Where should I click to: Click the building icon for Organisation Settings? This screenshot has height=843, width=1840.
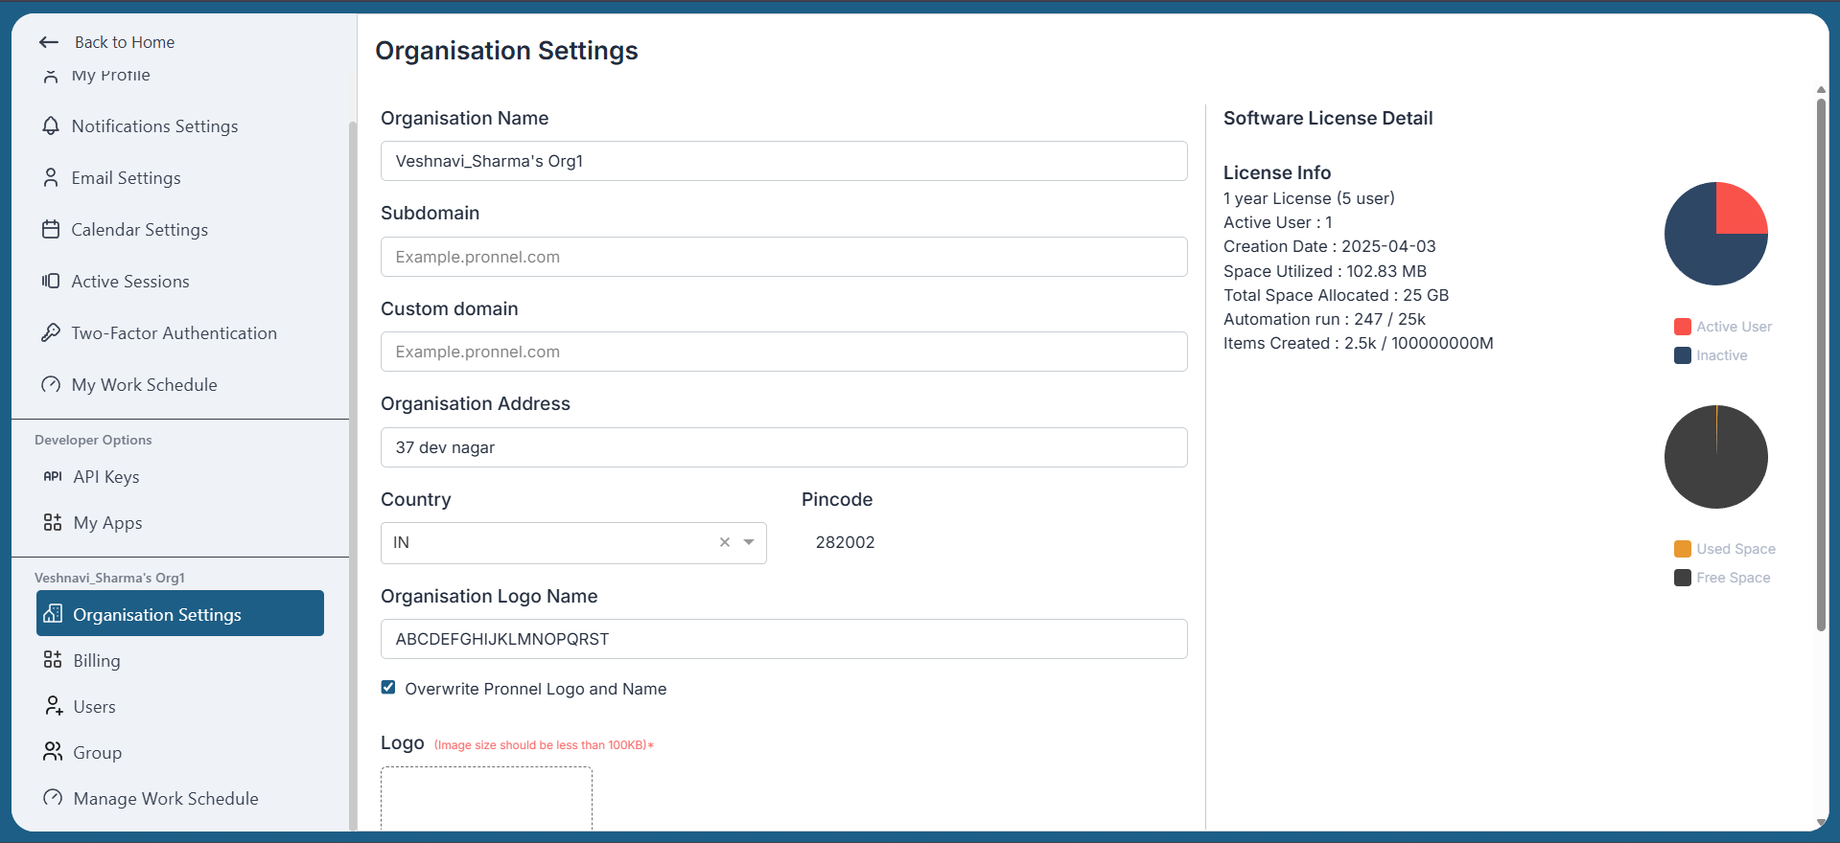pos(53,613)
